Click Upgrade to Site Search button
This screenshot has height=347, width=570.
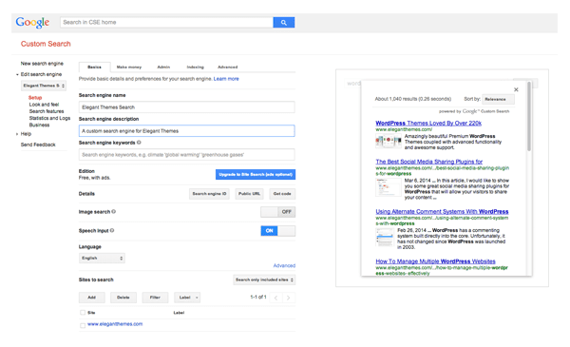[x=256, y=175]
